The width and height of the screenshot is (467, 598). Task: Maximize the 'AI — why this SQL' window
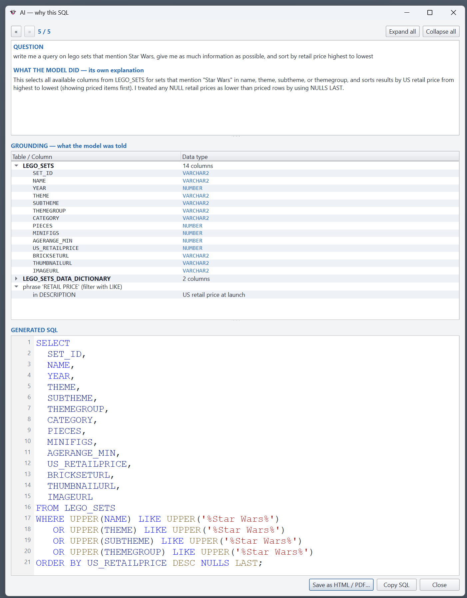pos(430,12)
